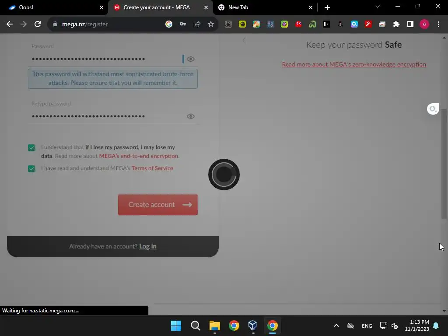
Task: Open Chrome's three-dot menu
Action: 438,24
